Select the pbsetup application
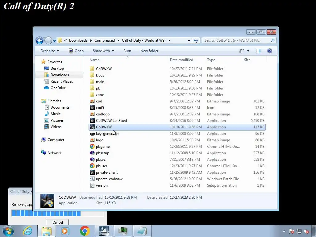The height and width of the screenshot is (237, 316). click(x=177, y=153)
